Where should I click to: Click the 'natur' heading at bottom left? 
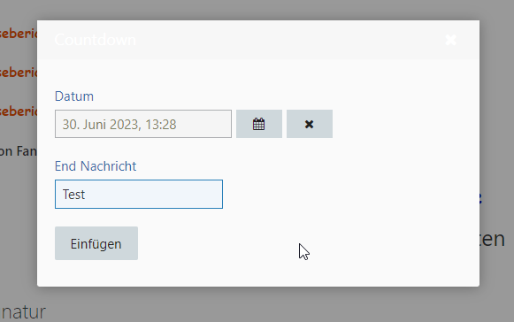[x=23, y=312]
